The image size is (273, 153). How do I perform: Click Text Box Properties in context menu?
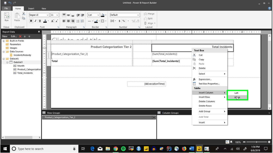click(209, 84)
